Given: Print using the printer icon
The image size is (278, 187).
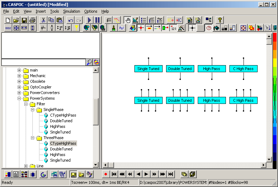Looking at the screenshot, I should click(x=32, y=20).
